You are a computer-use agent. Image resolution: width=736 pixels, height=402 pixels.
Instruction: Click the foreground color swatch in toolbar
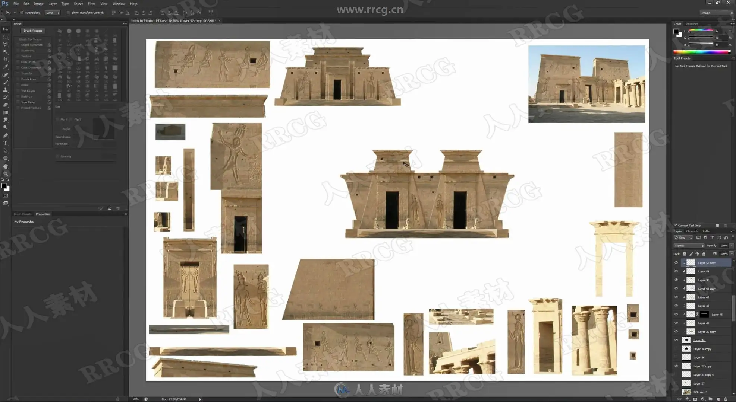[x=4, y=185]
